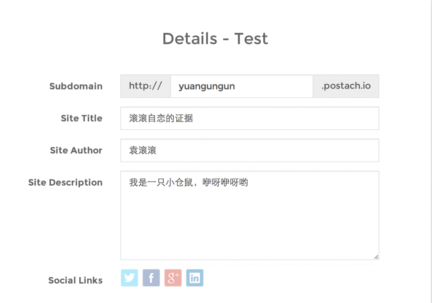Click the vertical scrollbar track at window edge

coord(431,151)
